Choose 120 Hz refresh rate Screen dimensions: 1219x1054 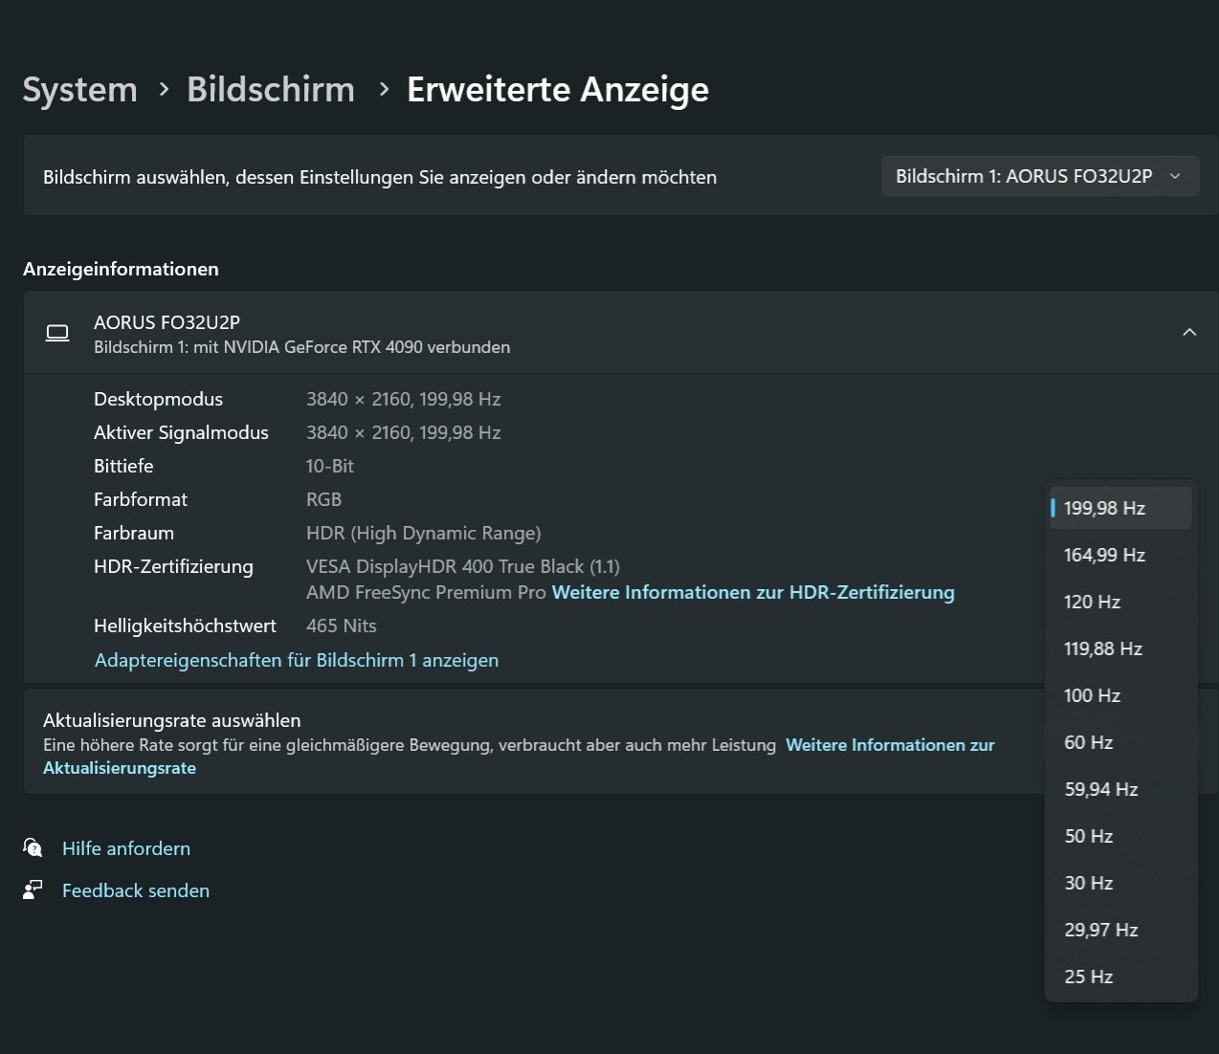click(1120, 602)
